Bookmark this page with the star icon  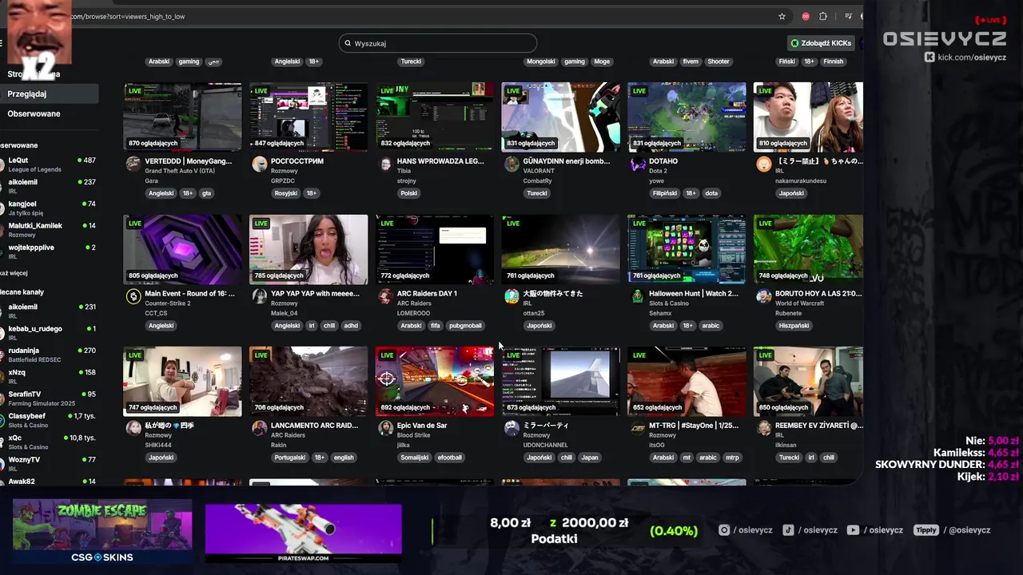[x=782, y=16]
